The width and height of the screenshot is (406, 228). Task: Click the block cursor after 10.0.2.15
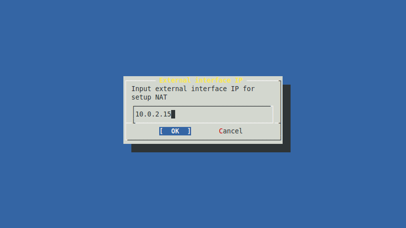click(x=173, y=114)
